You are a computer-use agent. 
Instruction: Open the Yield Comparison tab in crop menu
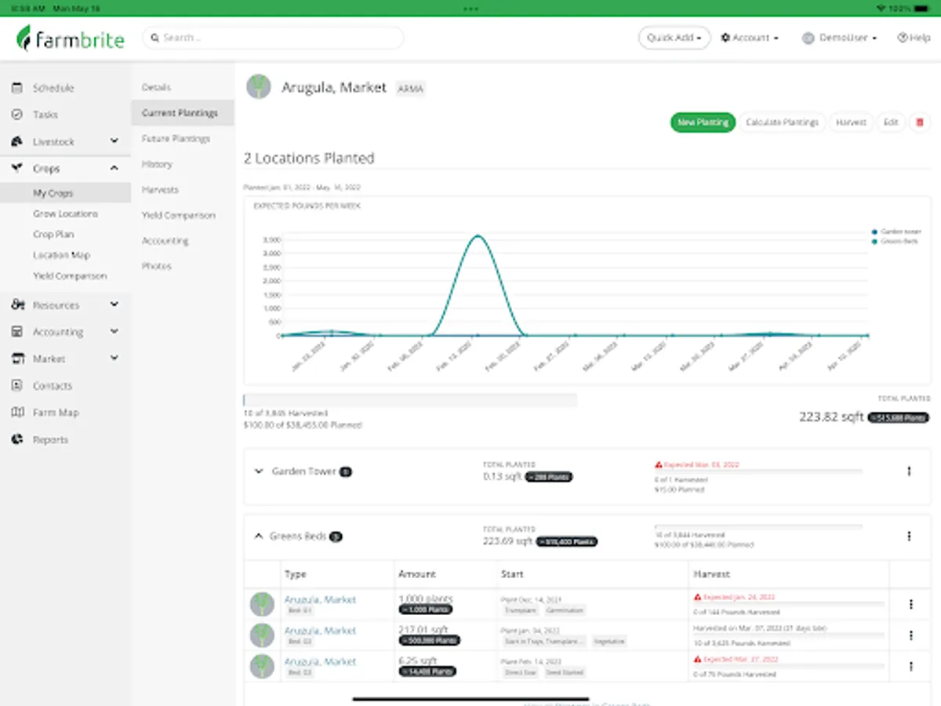(x=178, y=215)
